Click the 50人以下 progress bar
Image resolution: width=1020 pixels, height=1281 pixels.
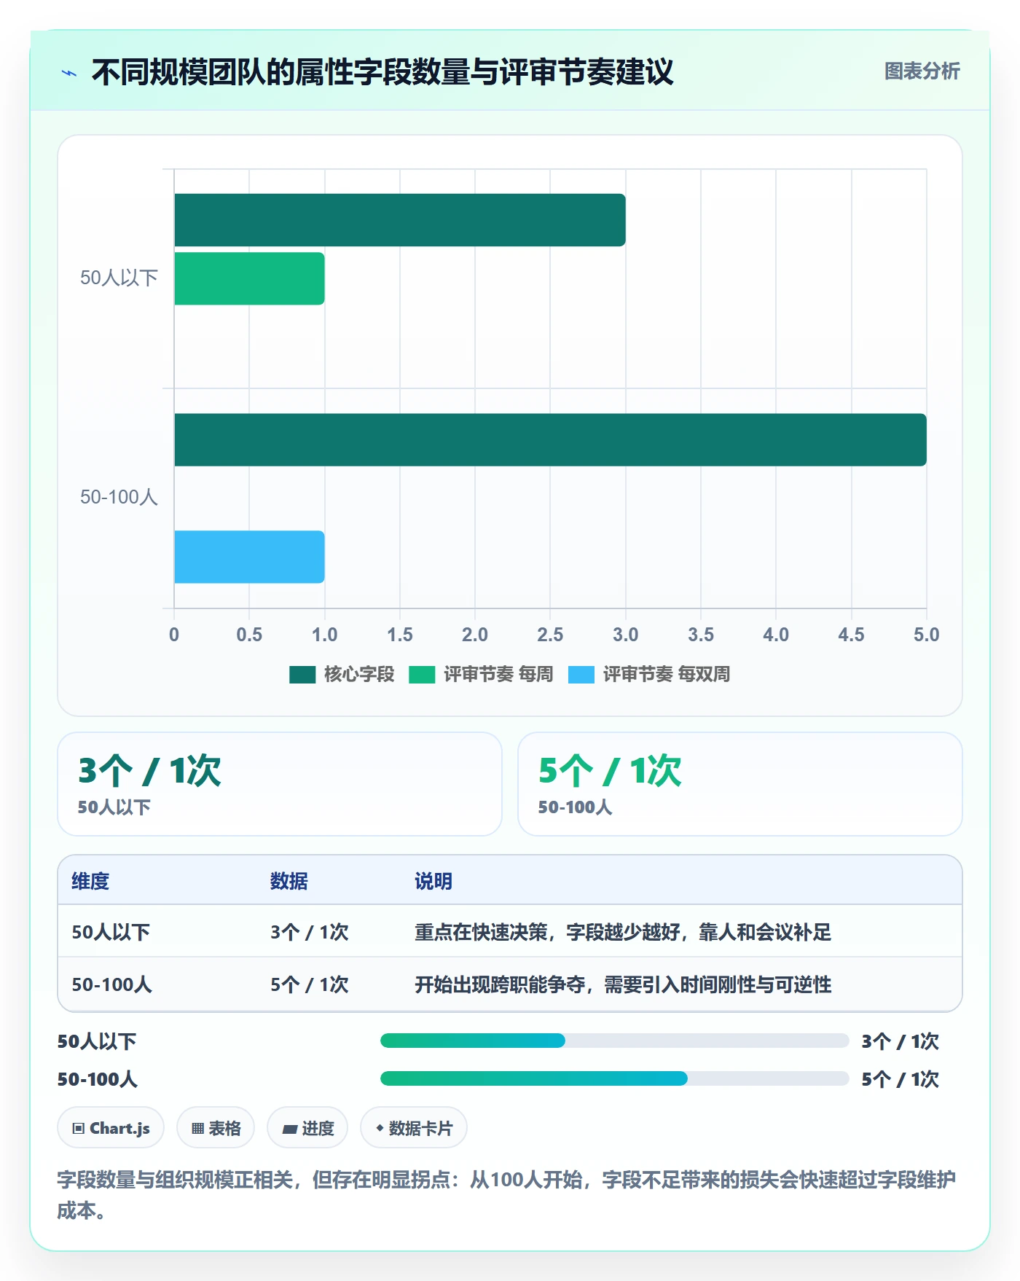pos(614,1041)
